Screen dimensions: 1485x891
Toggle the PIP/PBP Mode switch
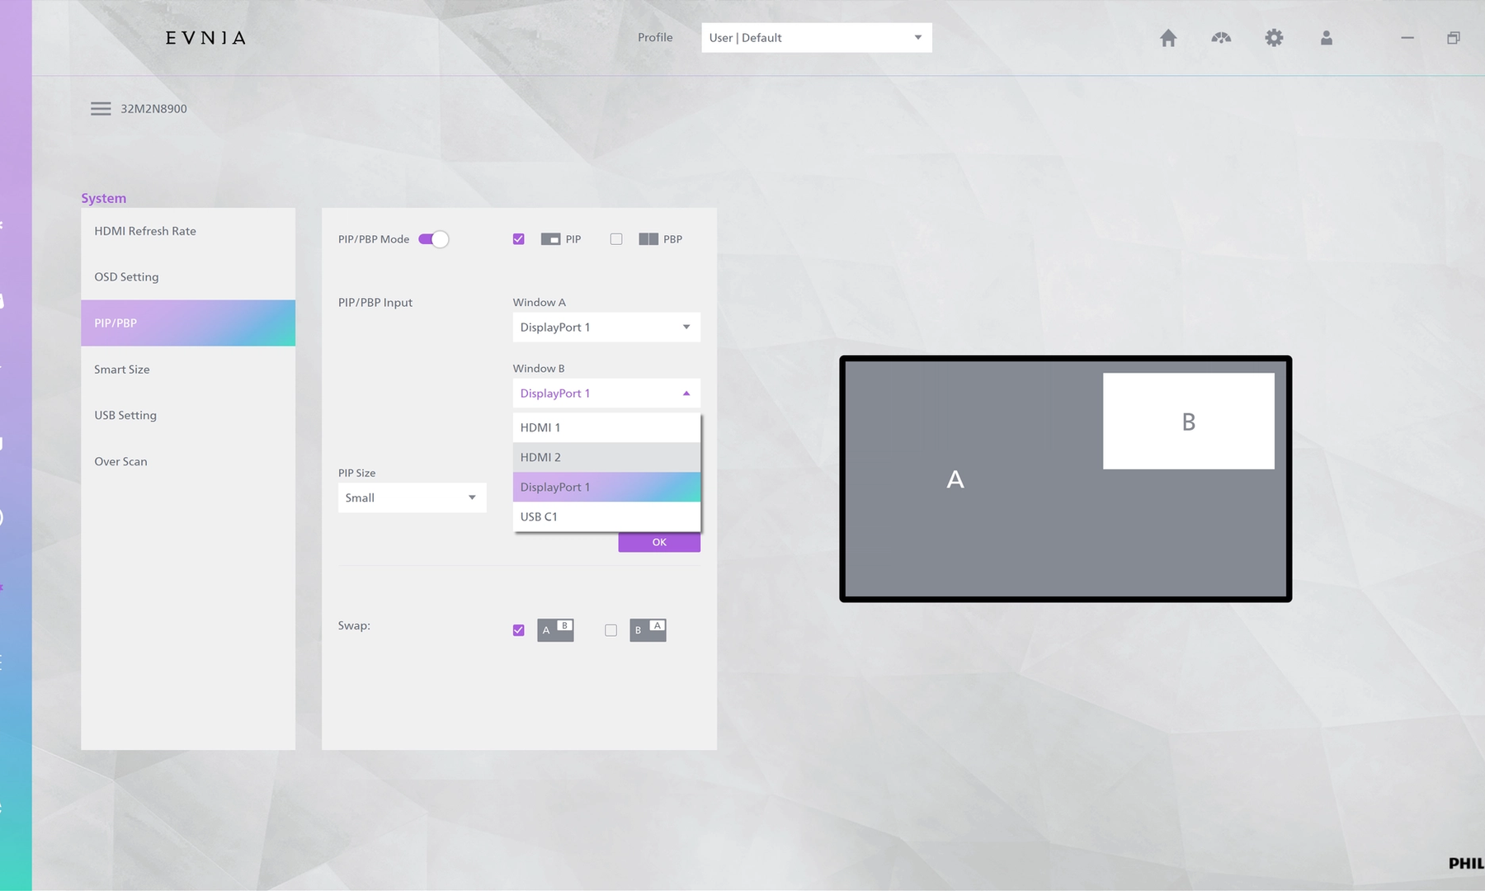433,239
